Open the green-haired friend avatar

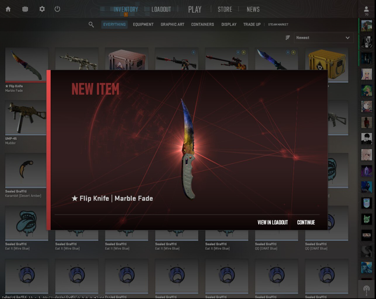click(367, 90)
